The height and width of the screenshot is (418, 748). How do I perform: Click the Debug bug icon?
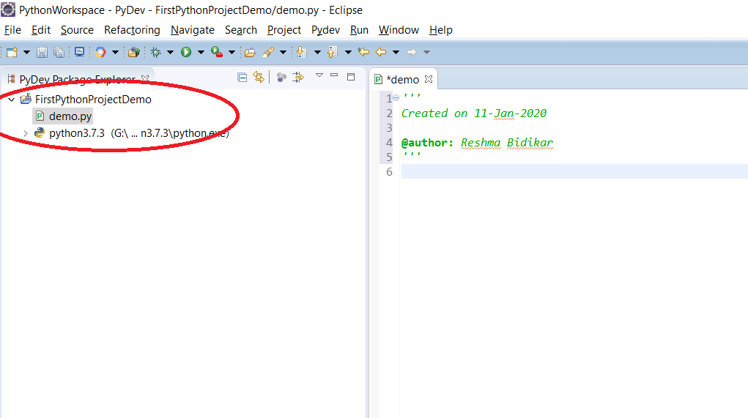tap(155, 52)
